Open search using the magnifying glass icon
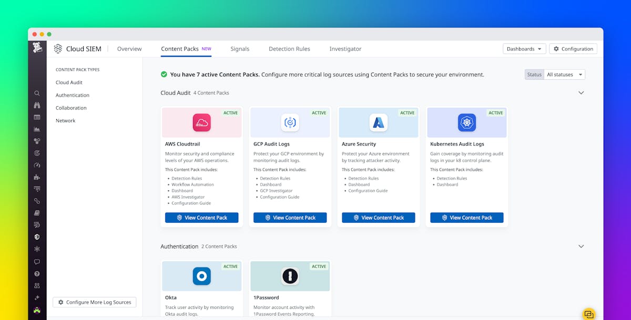 coord(37,93)
